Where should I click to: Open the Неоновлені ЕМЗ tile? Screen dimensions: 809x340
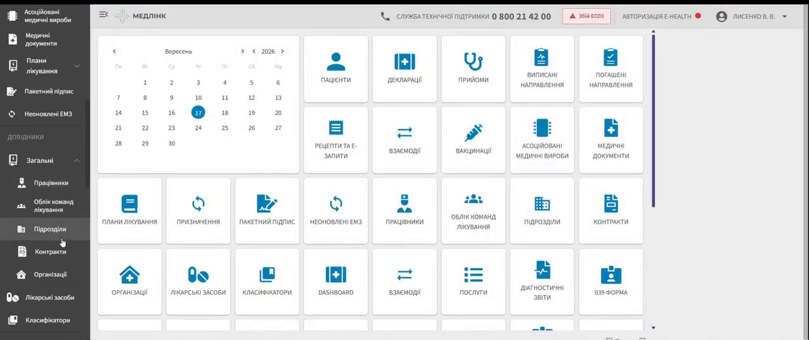[x=336, y=211]
